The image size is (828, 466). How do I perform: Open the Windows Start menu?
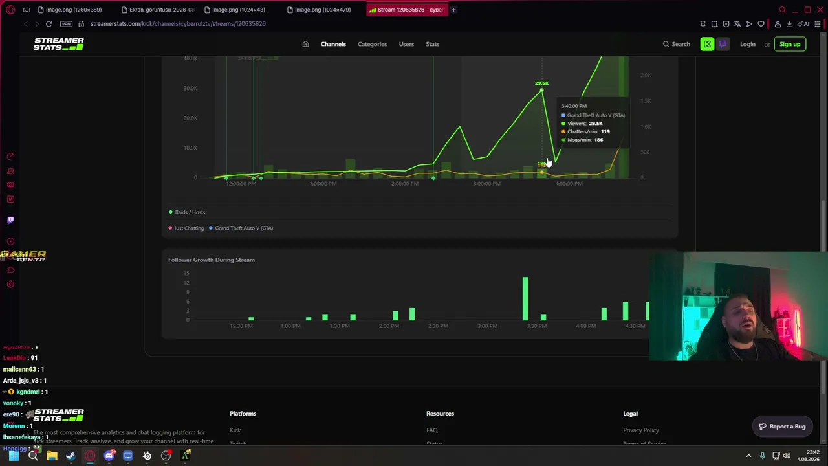pyautogui.click(x=14, y=456)
